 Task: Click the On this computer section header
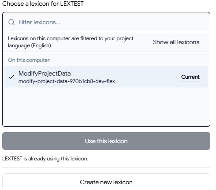[x=29, y=60]
